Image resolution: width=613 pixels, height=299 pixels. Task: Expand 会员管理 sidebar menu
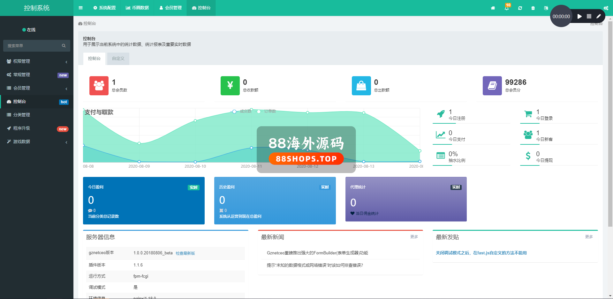(x=37, y=88)
